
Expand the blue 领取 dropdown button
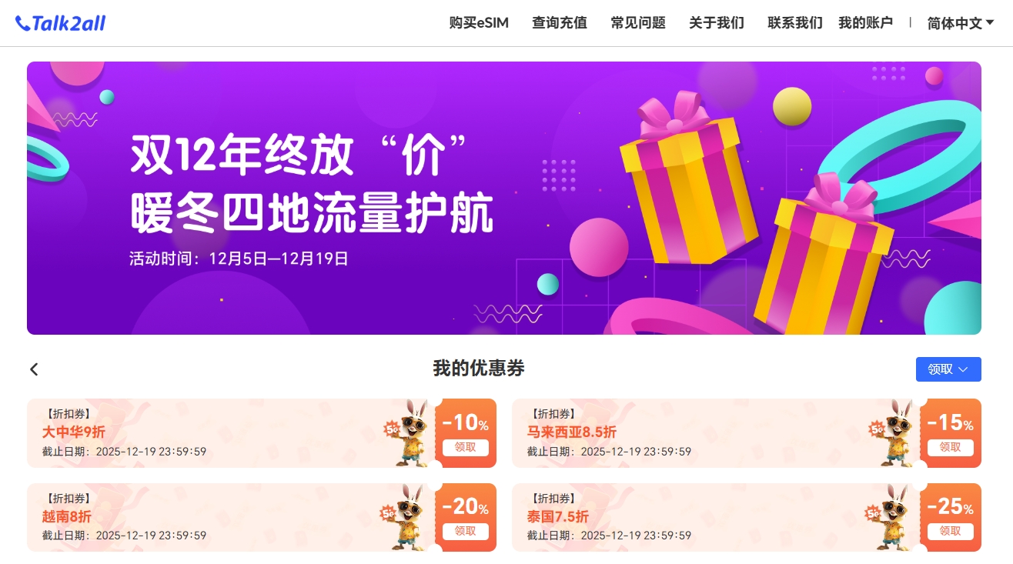click(x=948, y=369)
